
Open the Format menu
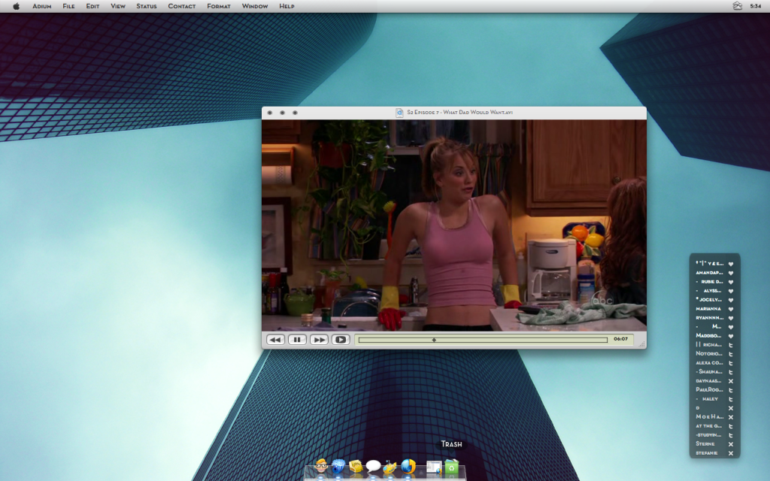(219, 6)
